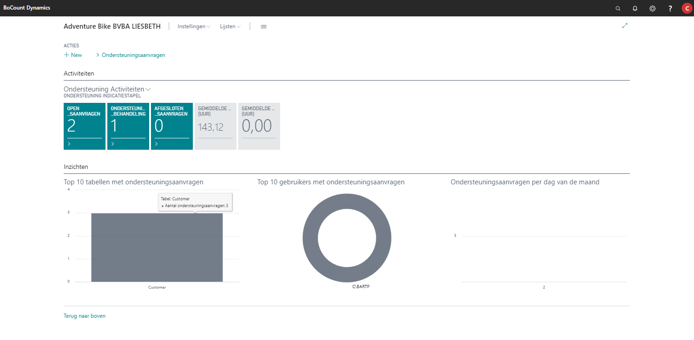Click Terug naar boven link
This screenshot has height=340, width=694.
coord(85,316)
